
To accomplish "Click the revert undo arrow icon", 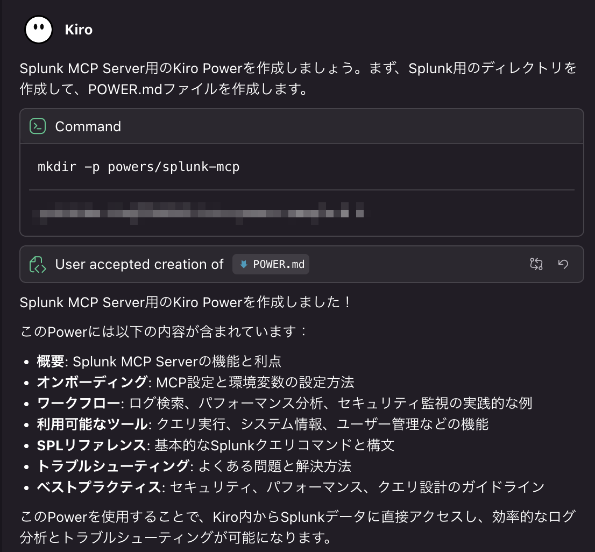I will click(x=563, y=264).
